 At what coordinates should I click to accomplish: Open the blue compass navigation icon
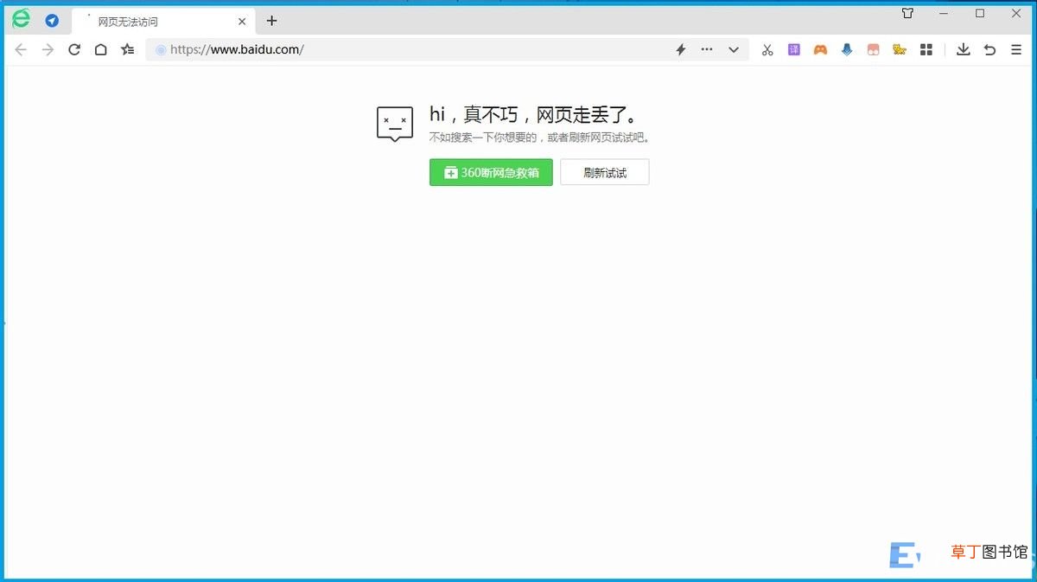(x=52, y=21)
